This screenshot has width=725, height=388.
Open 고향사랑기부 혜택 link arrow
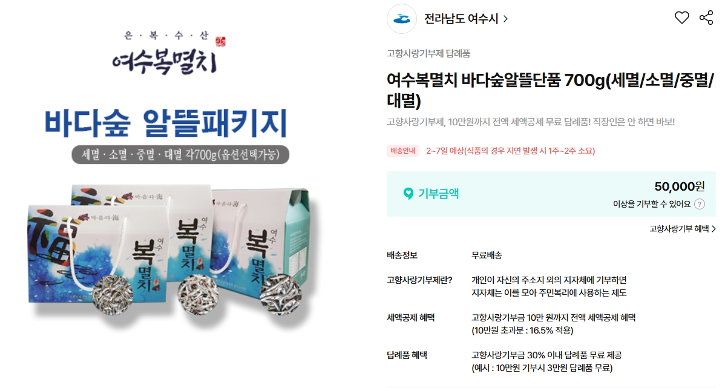(714, 228)
